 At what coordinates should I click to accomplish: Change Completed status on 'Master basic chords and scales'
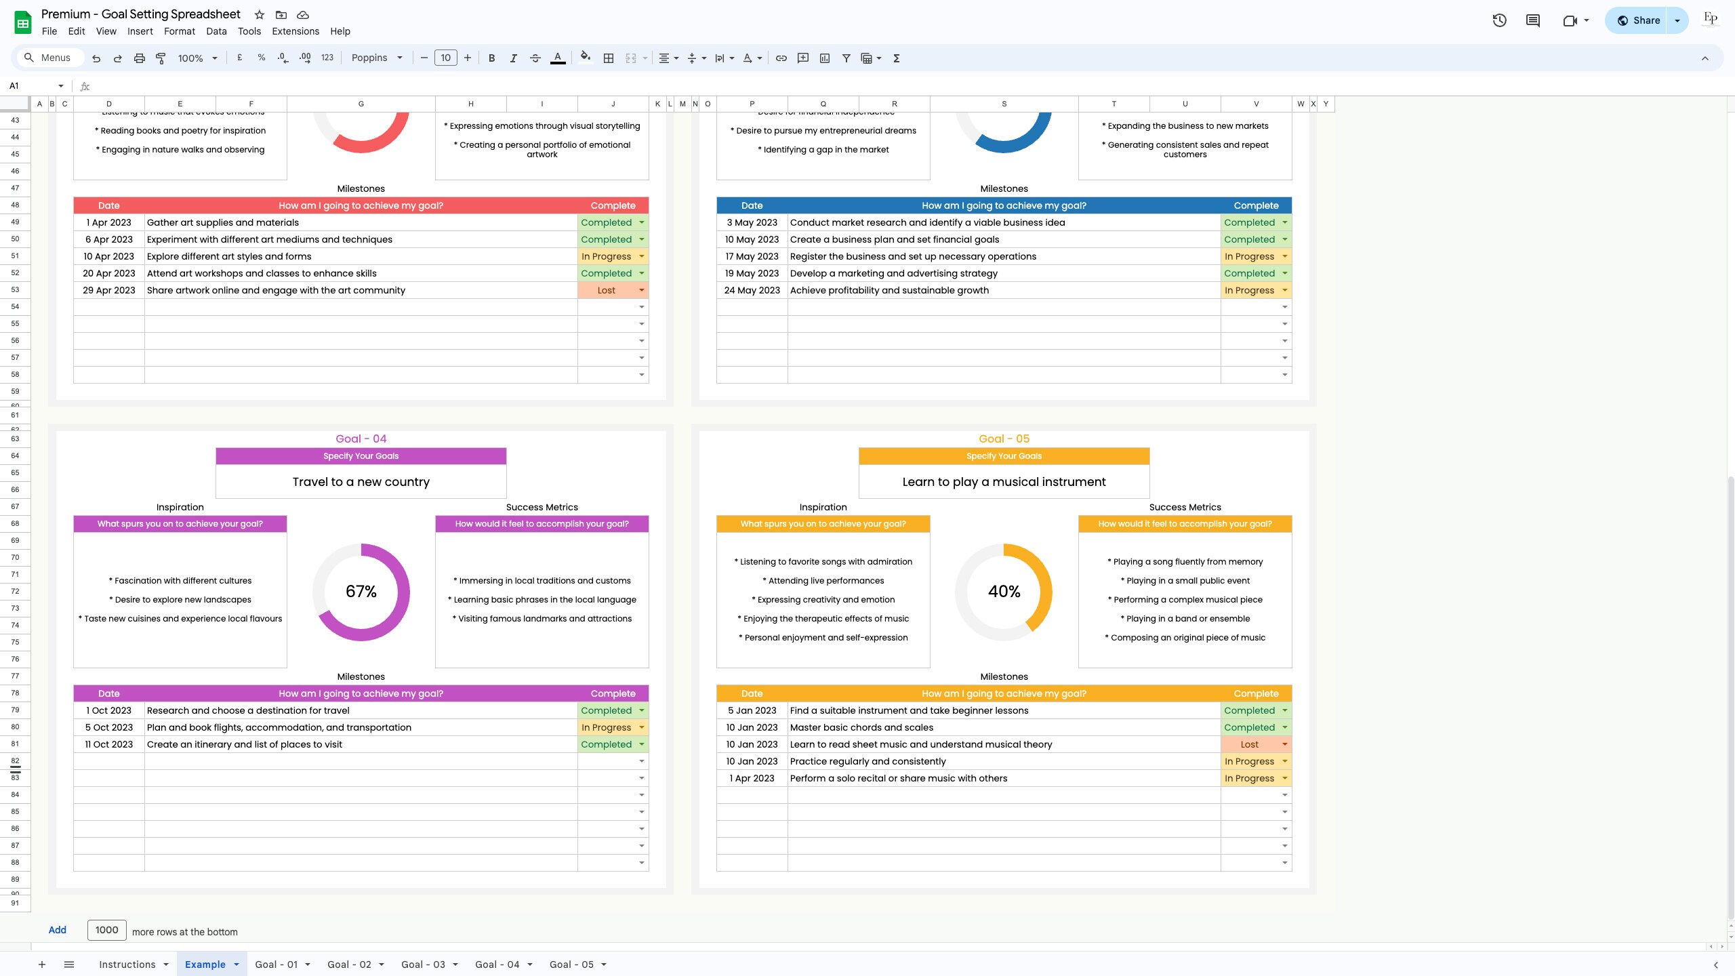[1284, 727]
